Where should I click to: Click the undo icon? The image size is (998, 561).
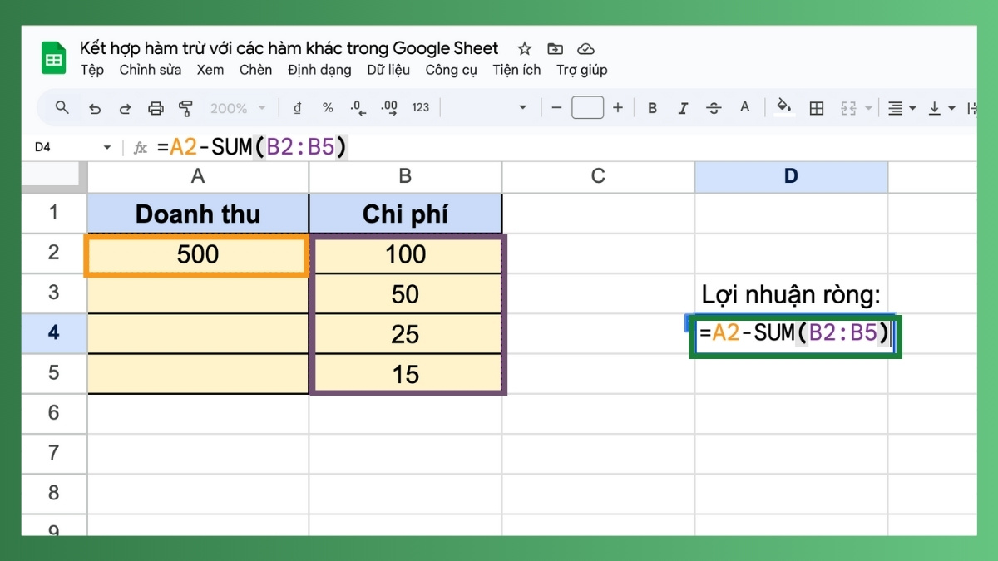94,107
